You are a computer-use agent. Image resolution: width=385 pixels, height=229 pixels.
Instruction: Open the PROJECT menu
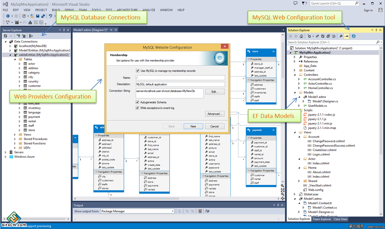[41, 10]
